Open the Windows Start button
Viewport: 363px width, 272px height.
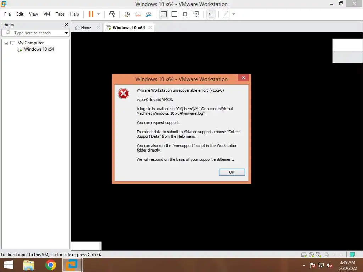pyautogui.click(x=9, y=265)
